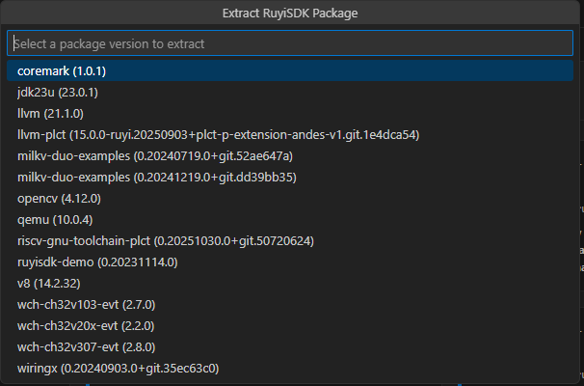Choose wch-ch32v307-evt (2.8.0) entry

click(290, 347)
